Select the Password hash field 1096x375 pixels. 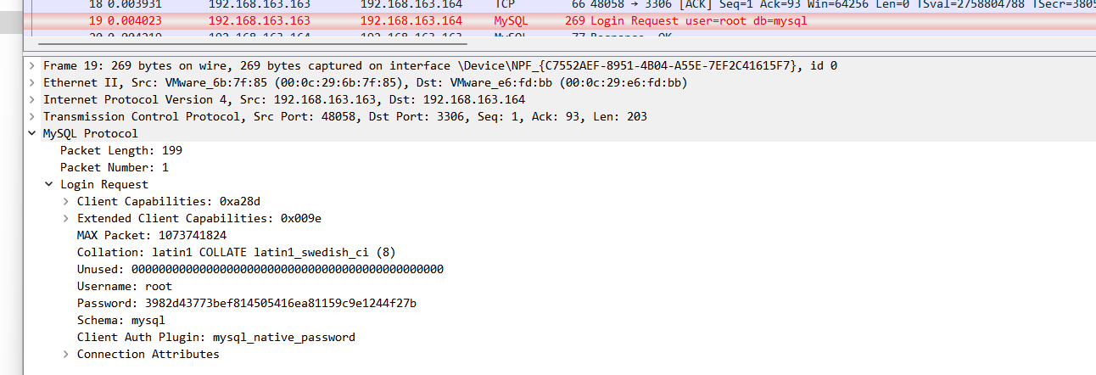246,304
